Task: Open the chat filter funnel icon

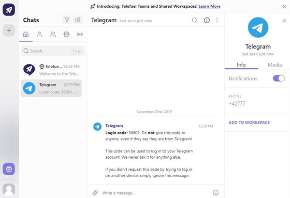Action: pos(67,20)
